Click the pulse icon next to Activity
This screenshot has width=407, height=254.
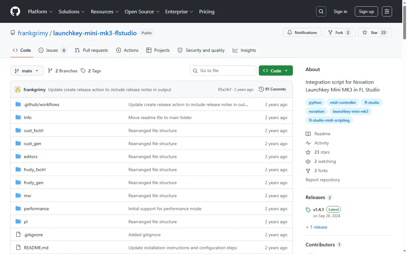(x=308, y=143)
